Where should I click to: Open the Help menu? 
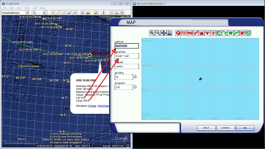coord(43,8)
